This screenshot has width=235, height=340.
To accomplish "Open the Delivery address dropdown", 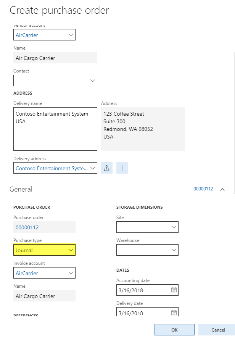I will (92, 168).
